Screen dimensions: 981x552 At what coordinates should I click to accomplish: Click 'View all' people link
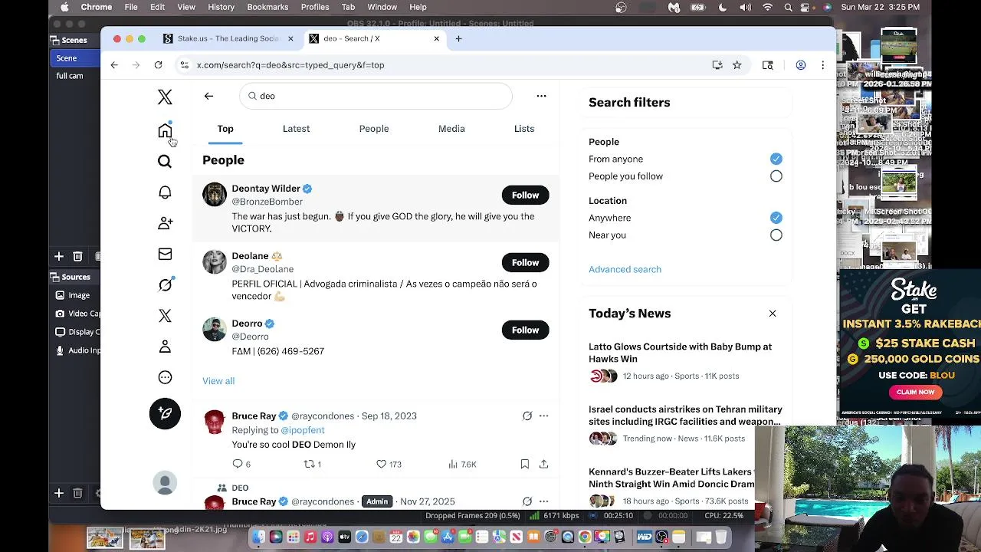(218, 381)
